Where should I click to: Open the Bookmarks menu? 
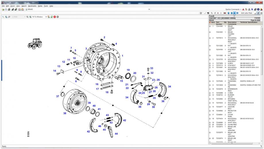coord(32,6)
